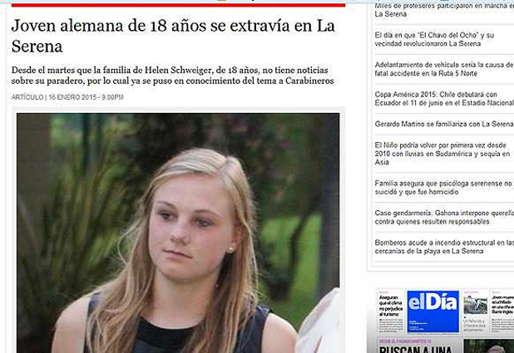Open the 'El Niño podría volver' article
This screenshot has height=353, width=514.
pyautogui.click(x=442, y=154)
